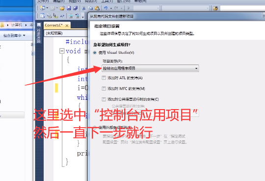Click the New Project toolbar icon
The image size is (265, 181).
pyautogui.click(x=42, y=8)
